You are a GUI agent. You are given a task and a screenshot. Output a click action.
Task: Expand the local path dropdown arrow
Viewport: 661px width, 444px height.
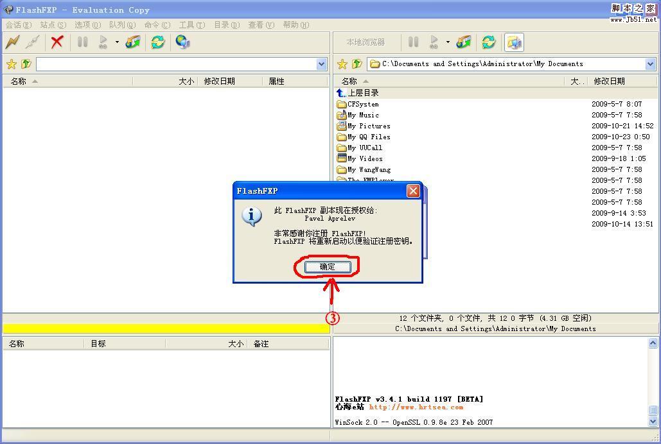[650, 64]
